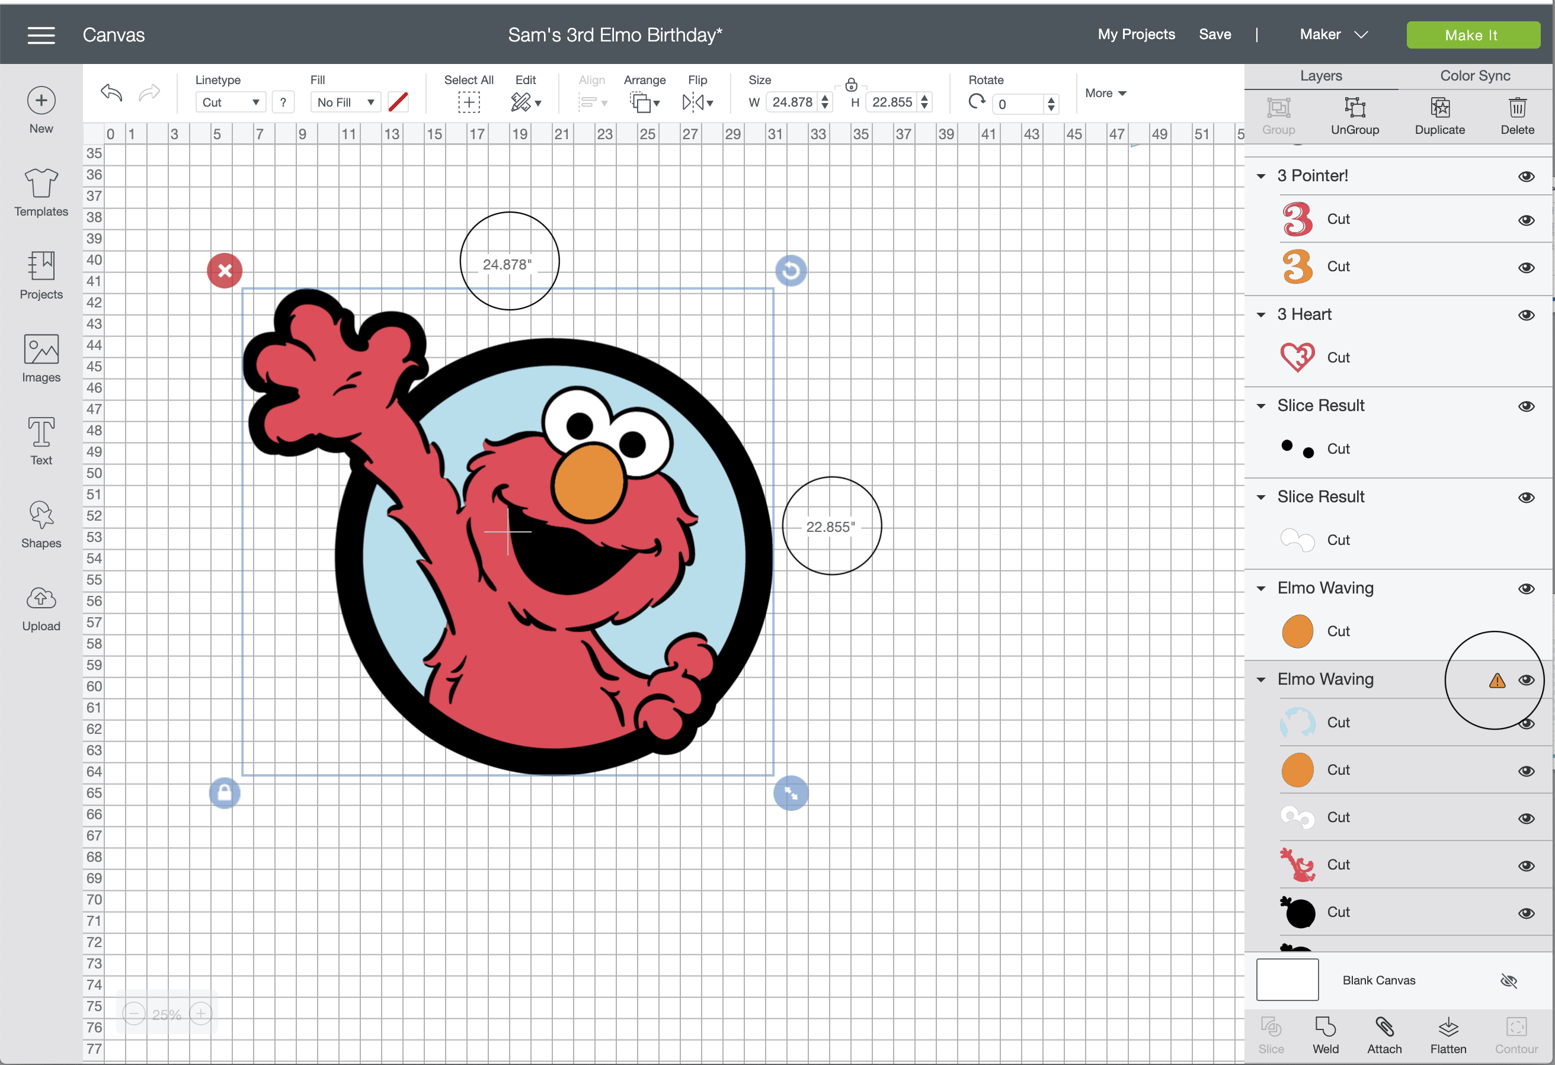Collapse the Elmo Waving warning group
This screenshot has width=1555, height=1065.
(1261, 679)
